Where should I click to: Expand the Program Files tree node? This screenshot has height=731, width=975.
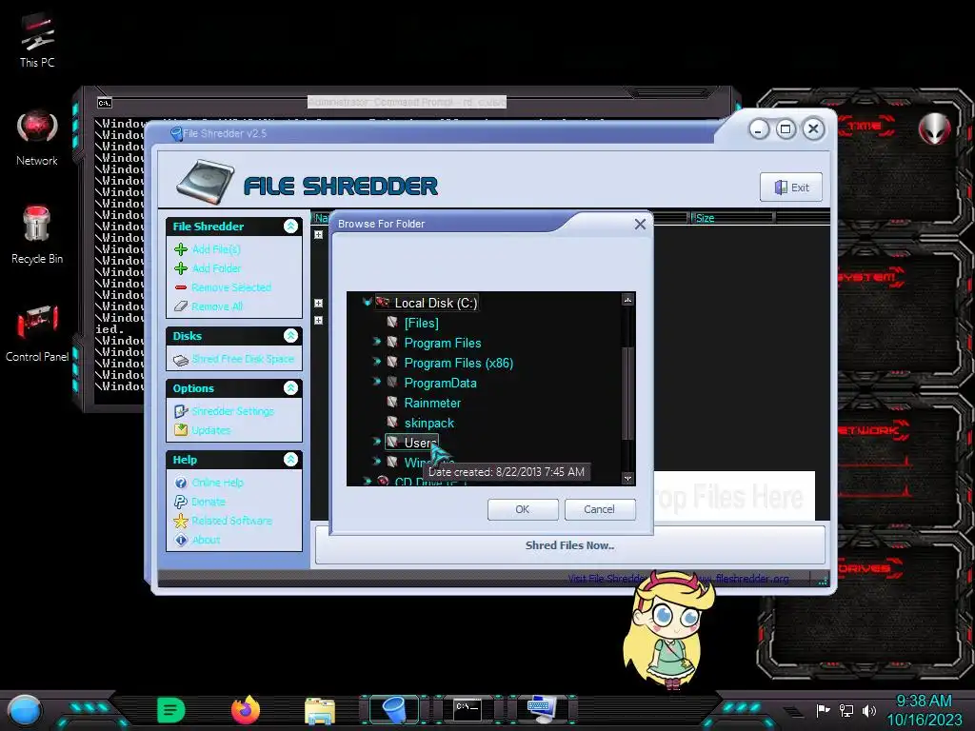[x=376, y=342]
